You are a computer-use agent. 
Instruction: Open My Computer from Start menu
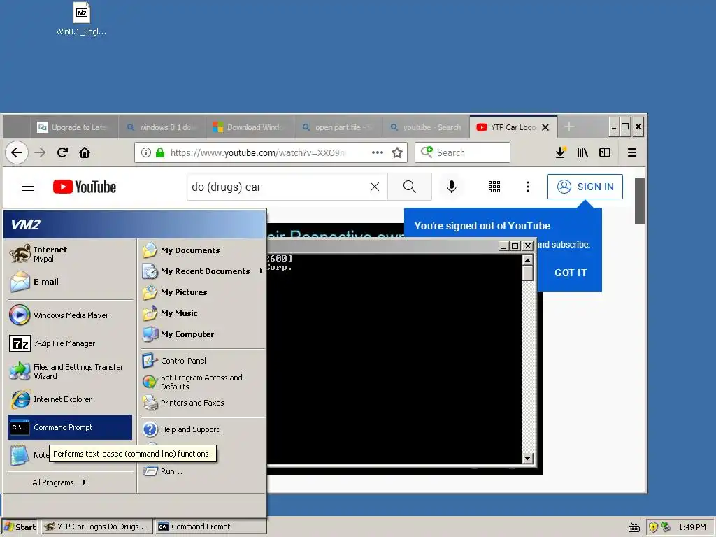pos(203,334)
